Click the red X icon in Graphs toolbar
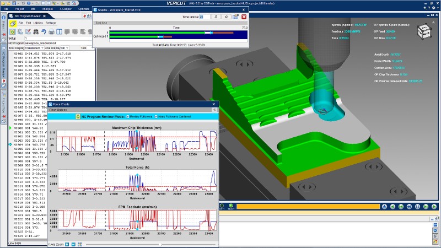Viewport: 441px width, 248px height. point(244,17)
